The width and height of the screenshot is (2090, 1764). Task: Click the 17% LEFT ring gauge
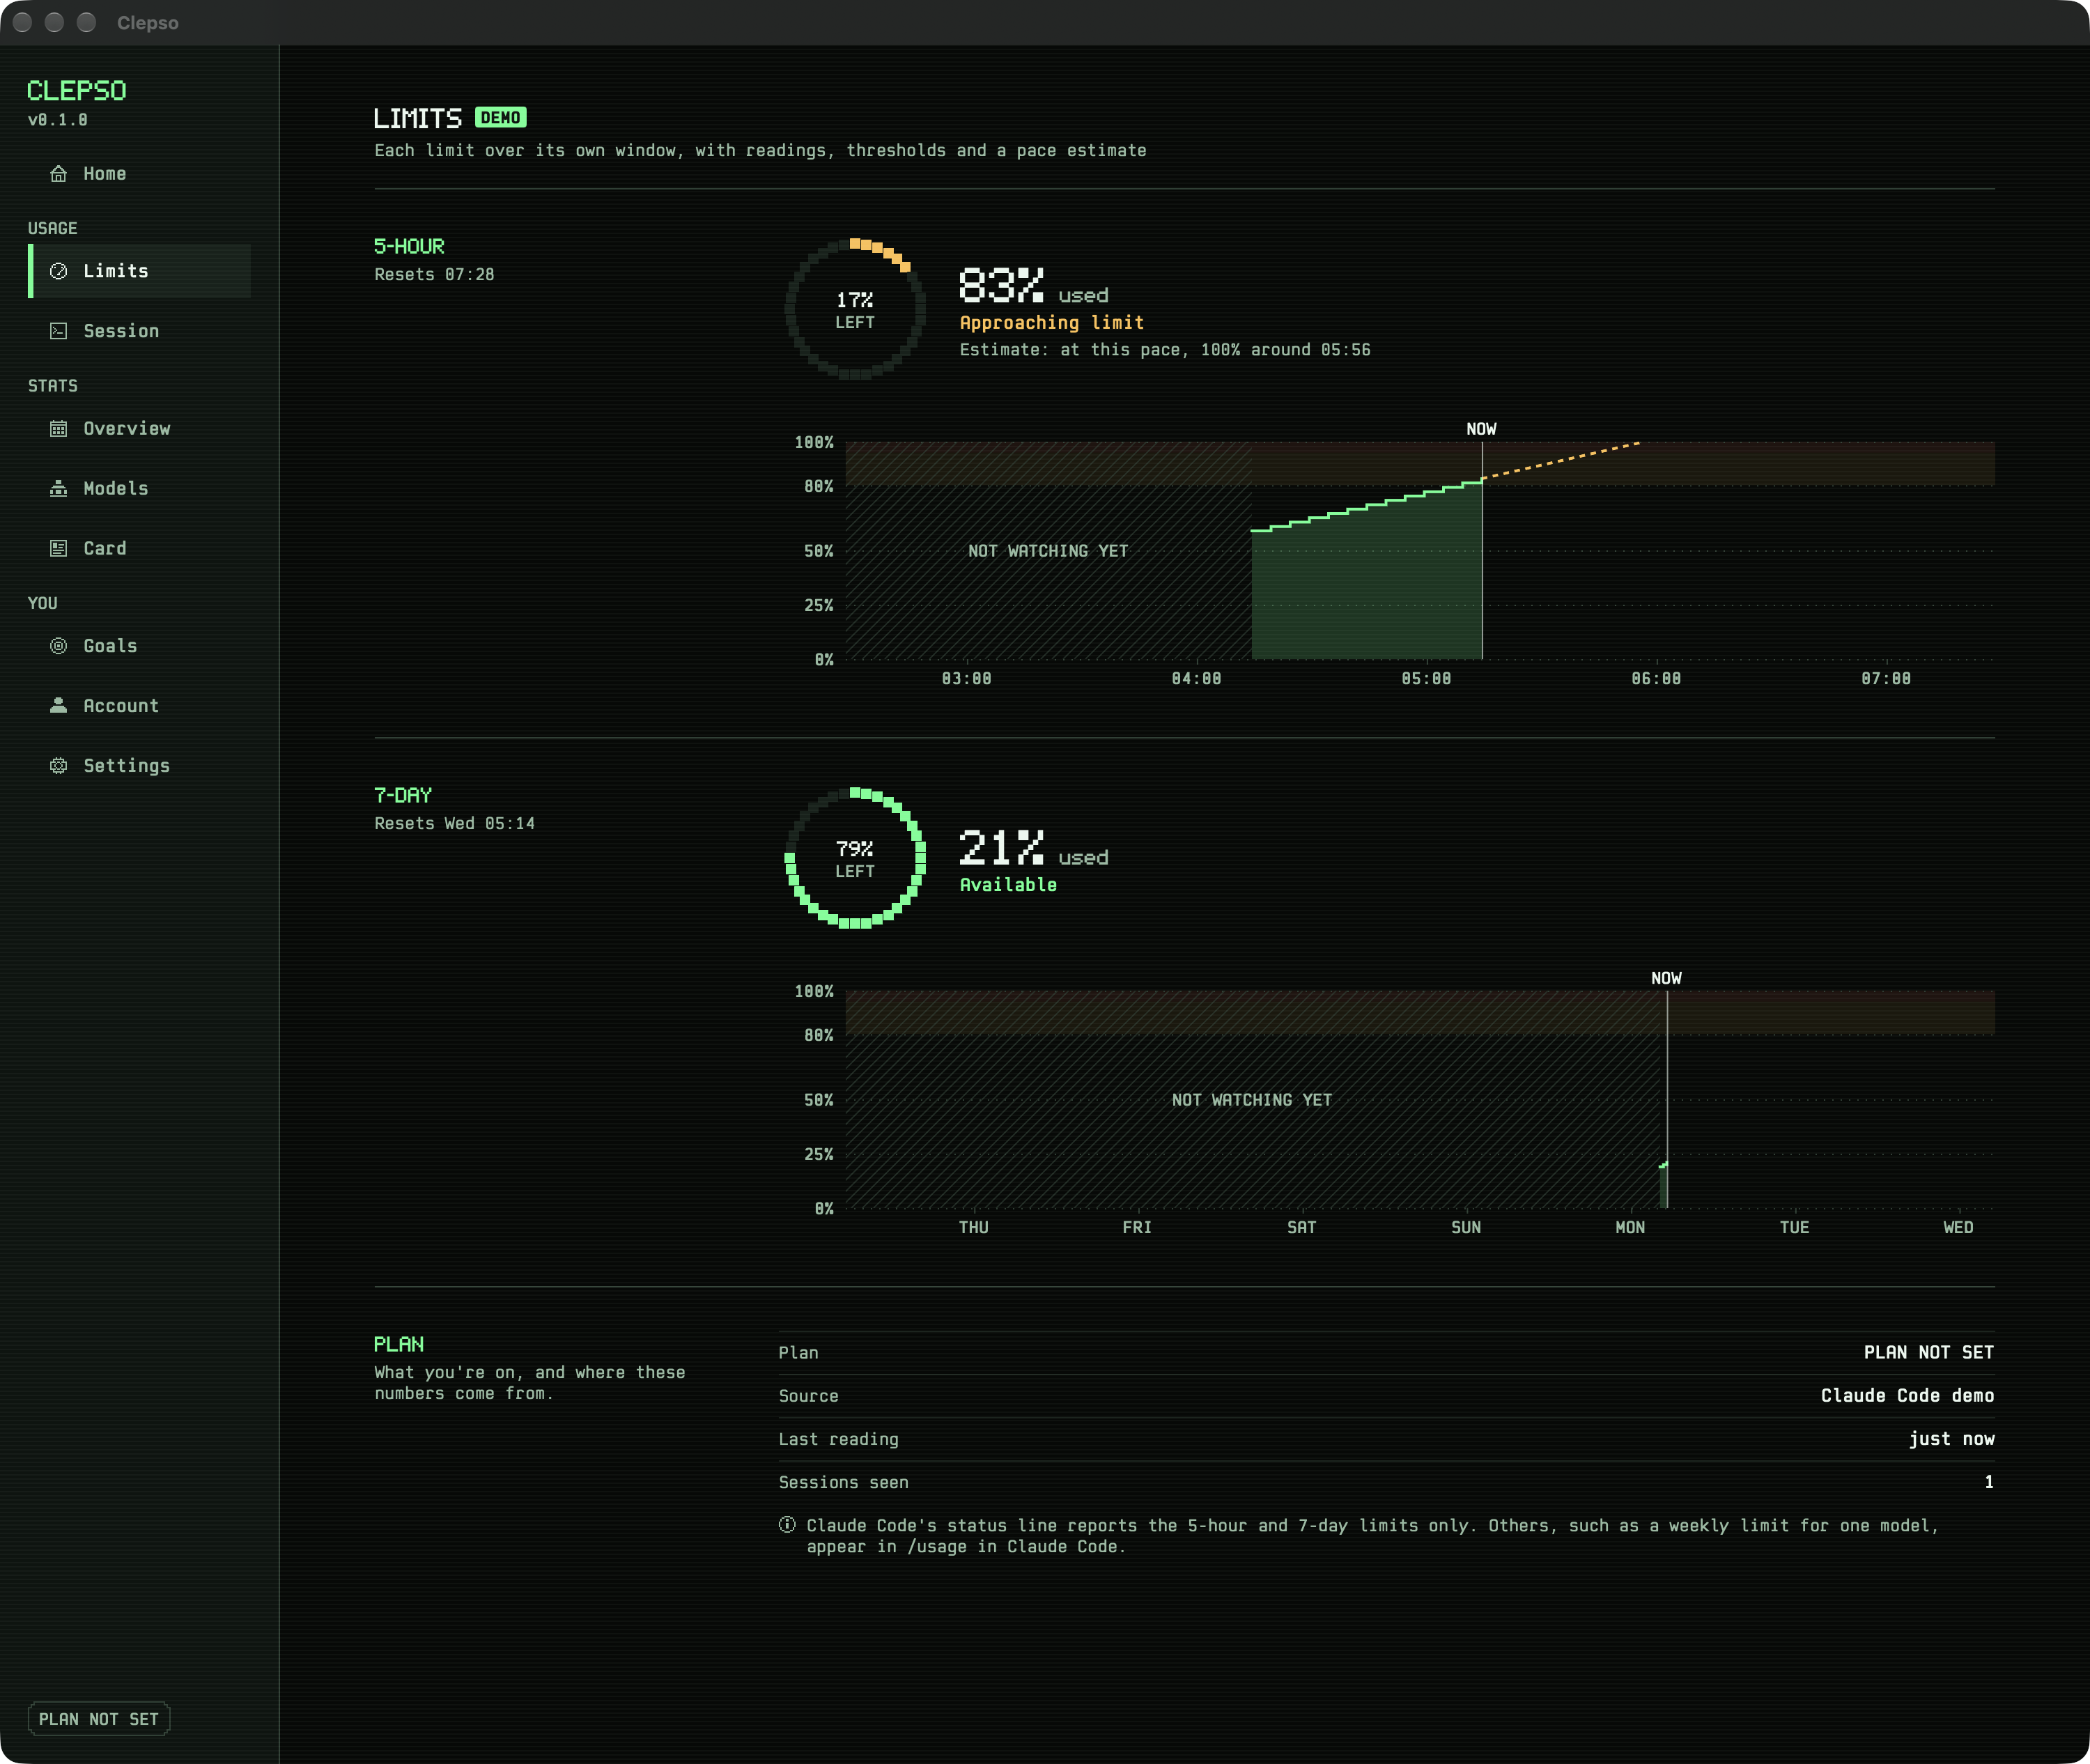tap(855, 309)
